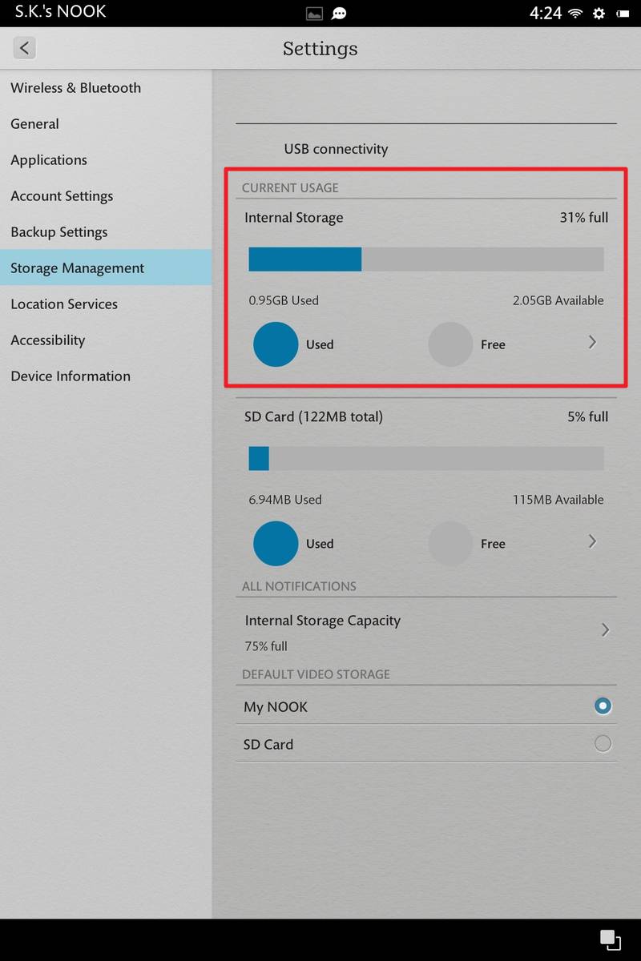Viewport: 641px width, 961px height.
Task: Tap USB connectivity option
Action: (336, 149)
